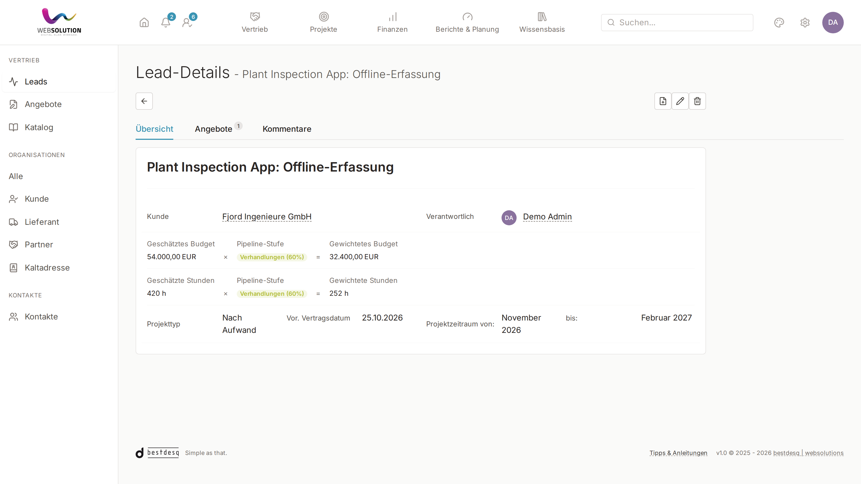Click the bestdesq footer logo

(x=157, y=453)
